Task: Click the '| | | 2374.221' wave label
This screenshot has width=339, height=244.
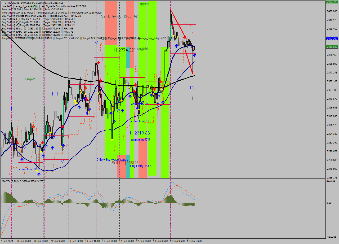Action: [x=123, y=50]
